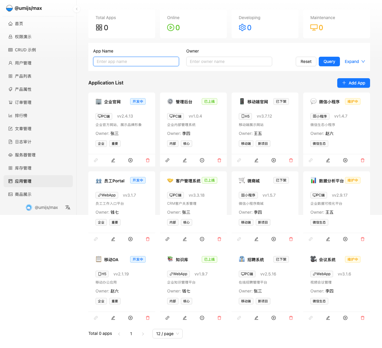382x348 pixels.
Task: Delete the 数据分析平台 app via trash icon
Action: [363, 239]
